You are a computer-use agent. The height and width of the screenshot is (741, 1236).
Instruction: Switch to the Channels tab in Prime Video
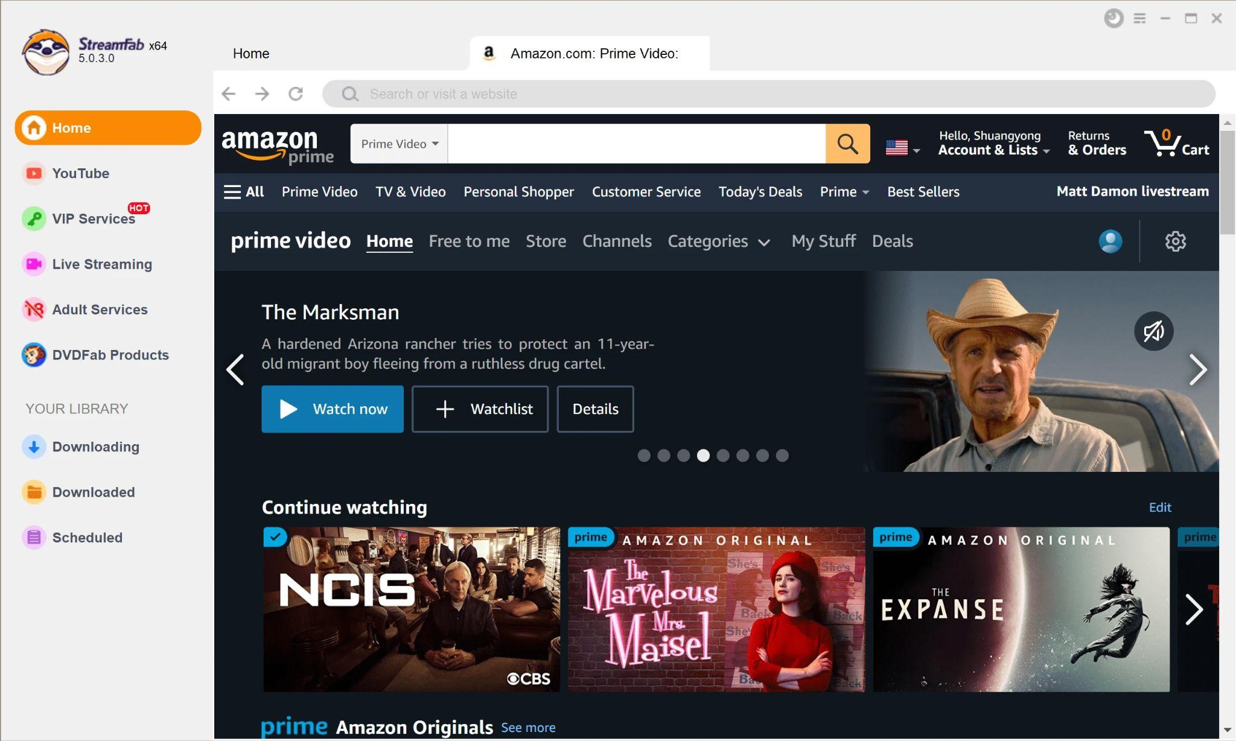click(617, 240)
